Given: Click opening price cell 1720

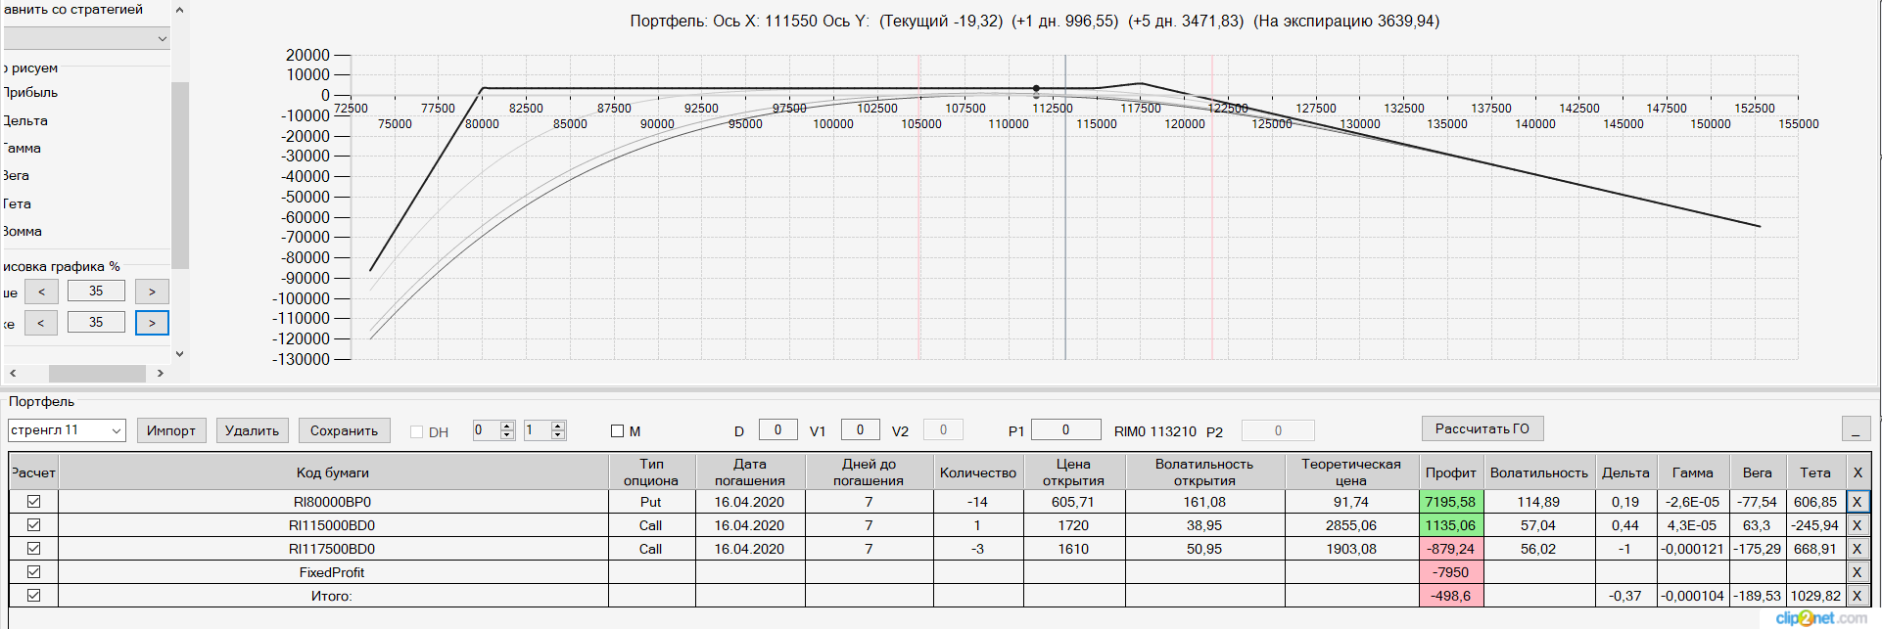Looking at the screenshot, I should (1073, 525).
